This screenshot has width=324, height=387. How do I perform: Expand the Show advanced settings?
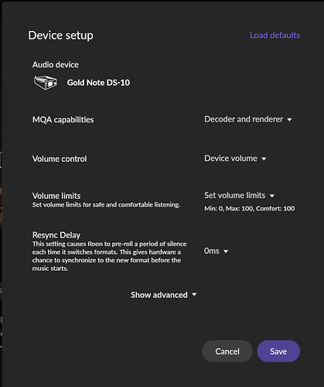(164, 295)
